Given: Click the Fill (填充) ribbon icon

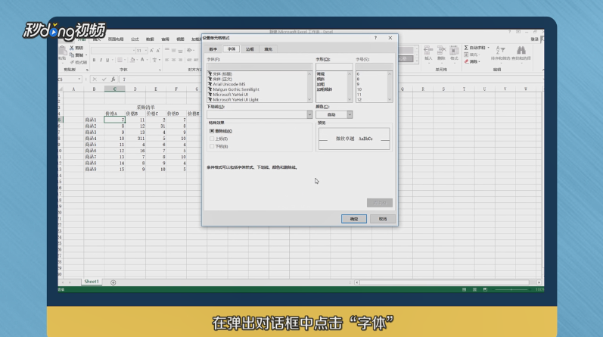Looking at the screenshot, I should 466,55.
